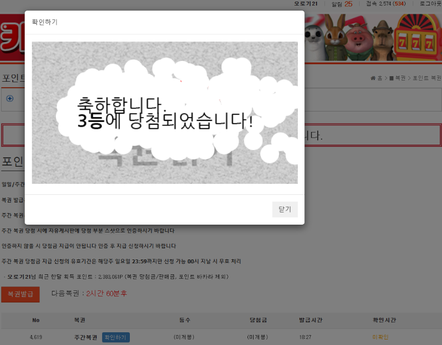Click username 오로기21 in top bar
Image resolution: width=442 pixels, height=345 pixels.
[306, 4]
